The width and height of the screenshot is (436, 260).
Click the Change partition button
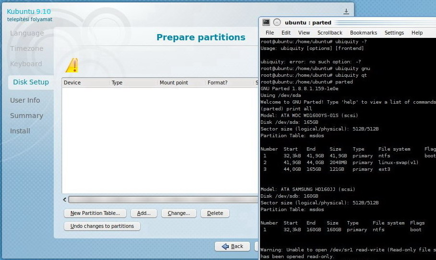click(179, 213)
